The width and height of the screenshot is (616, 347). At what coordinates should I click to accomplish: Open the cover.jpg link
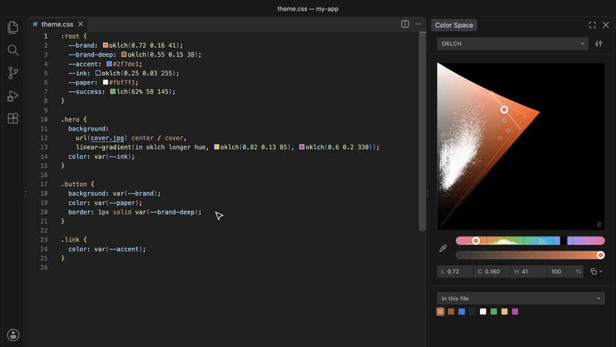pos(107,138)
